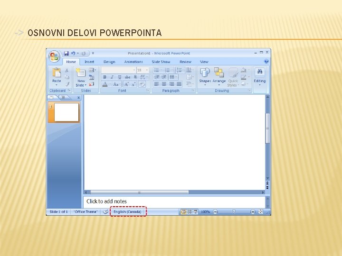Image resolution: width=342 pixels, height=256 pixels.
Task: Click the PowerPoint Help icon
Action: click(x=266, y=61)
